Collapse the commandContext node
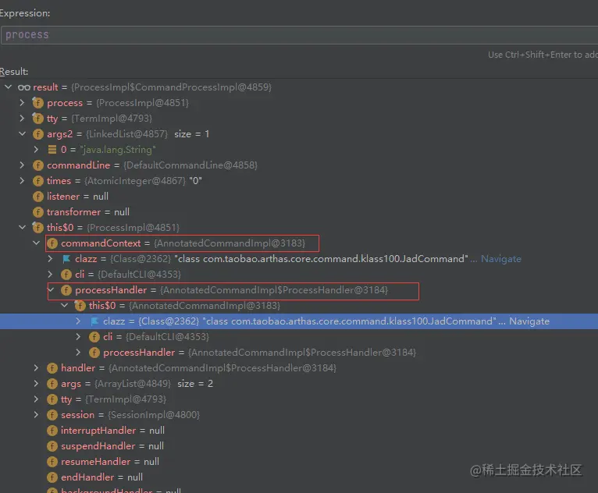The width and height of the screenshot is (598, 493). [36, 243]
